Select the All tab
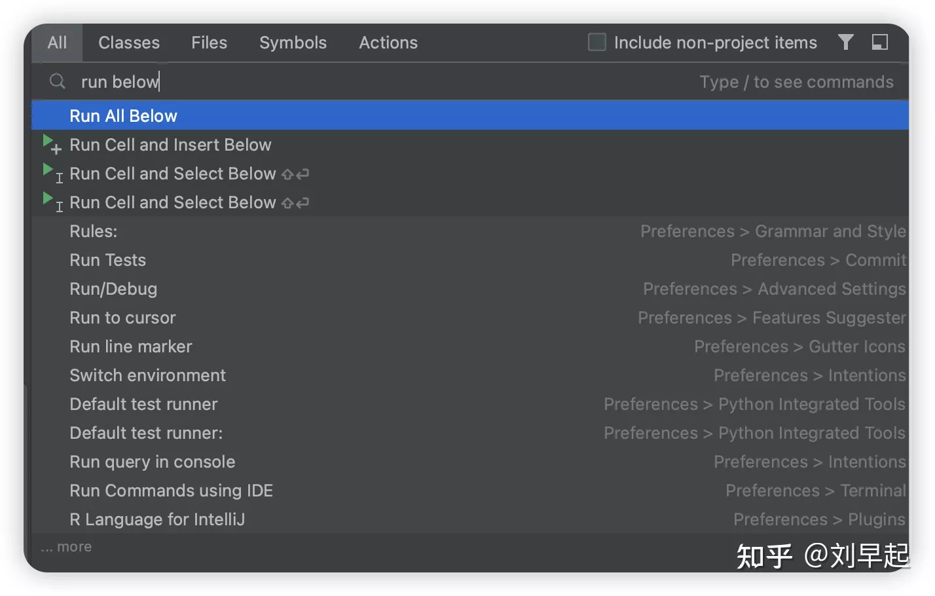Image resolution: width=935 pixels, height=596 pixels. (57, 43)
